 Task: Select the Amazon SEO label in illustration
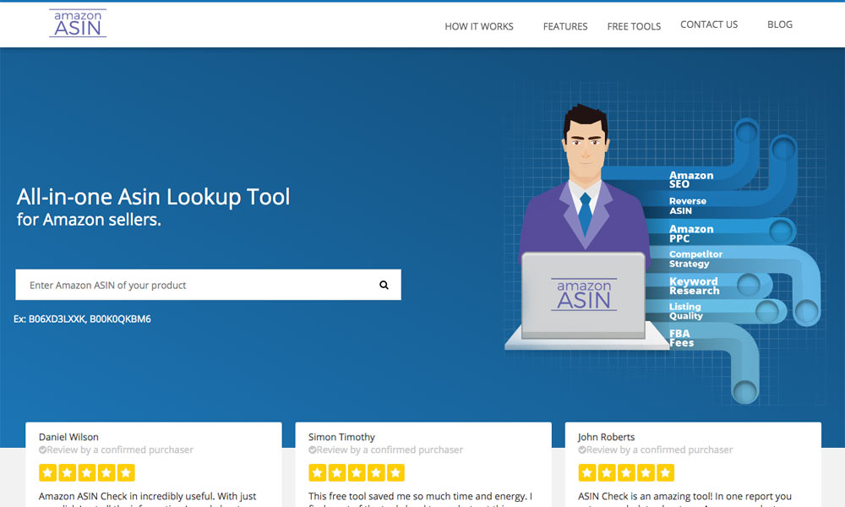click(691, 180)
